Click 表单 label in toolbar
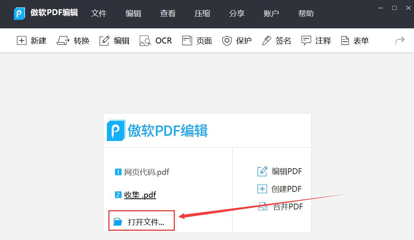Image resolution: width=414 pixels, height=240 pixels. [x=361, y=41]
